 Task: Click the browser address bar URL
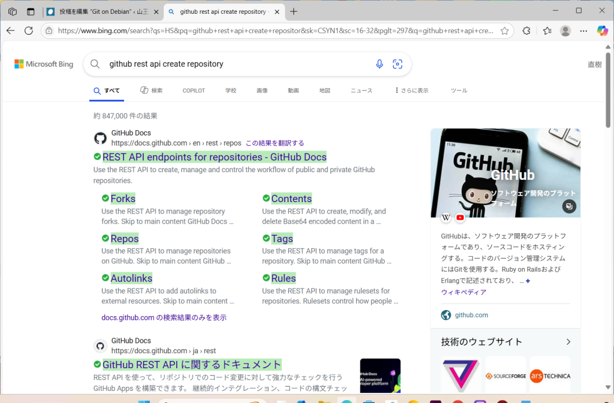pos(276,31)
